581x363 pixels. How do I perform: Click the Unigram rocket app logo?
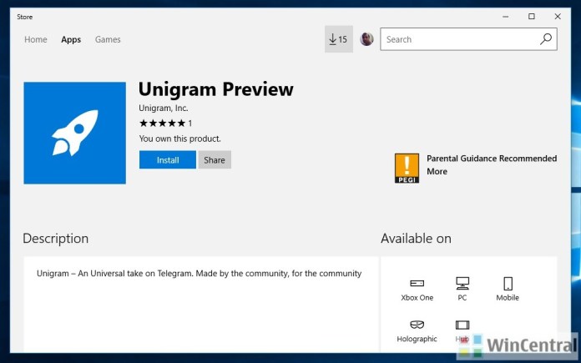(75, 133)
